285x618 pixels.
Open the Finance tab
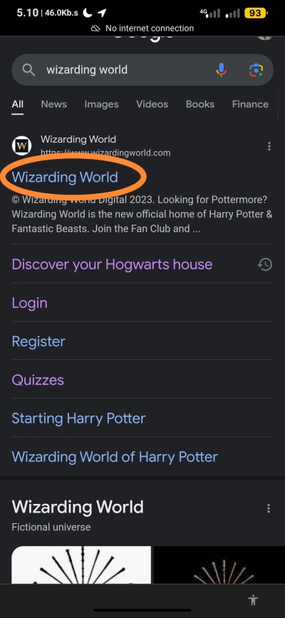[x=250, y=104]
